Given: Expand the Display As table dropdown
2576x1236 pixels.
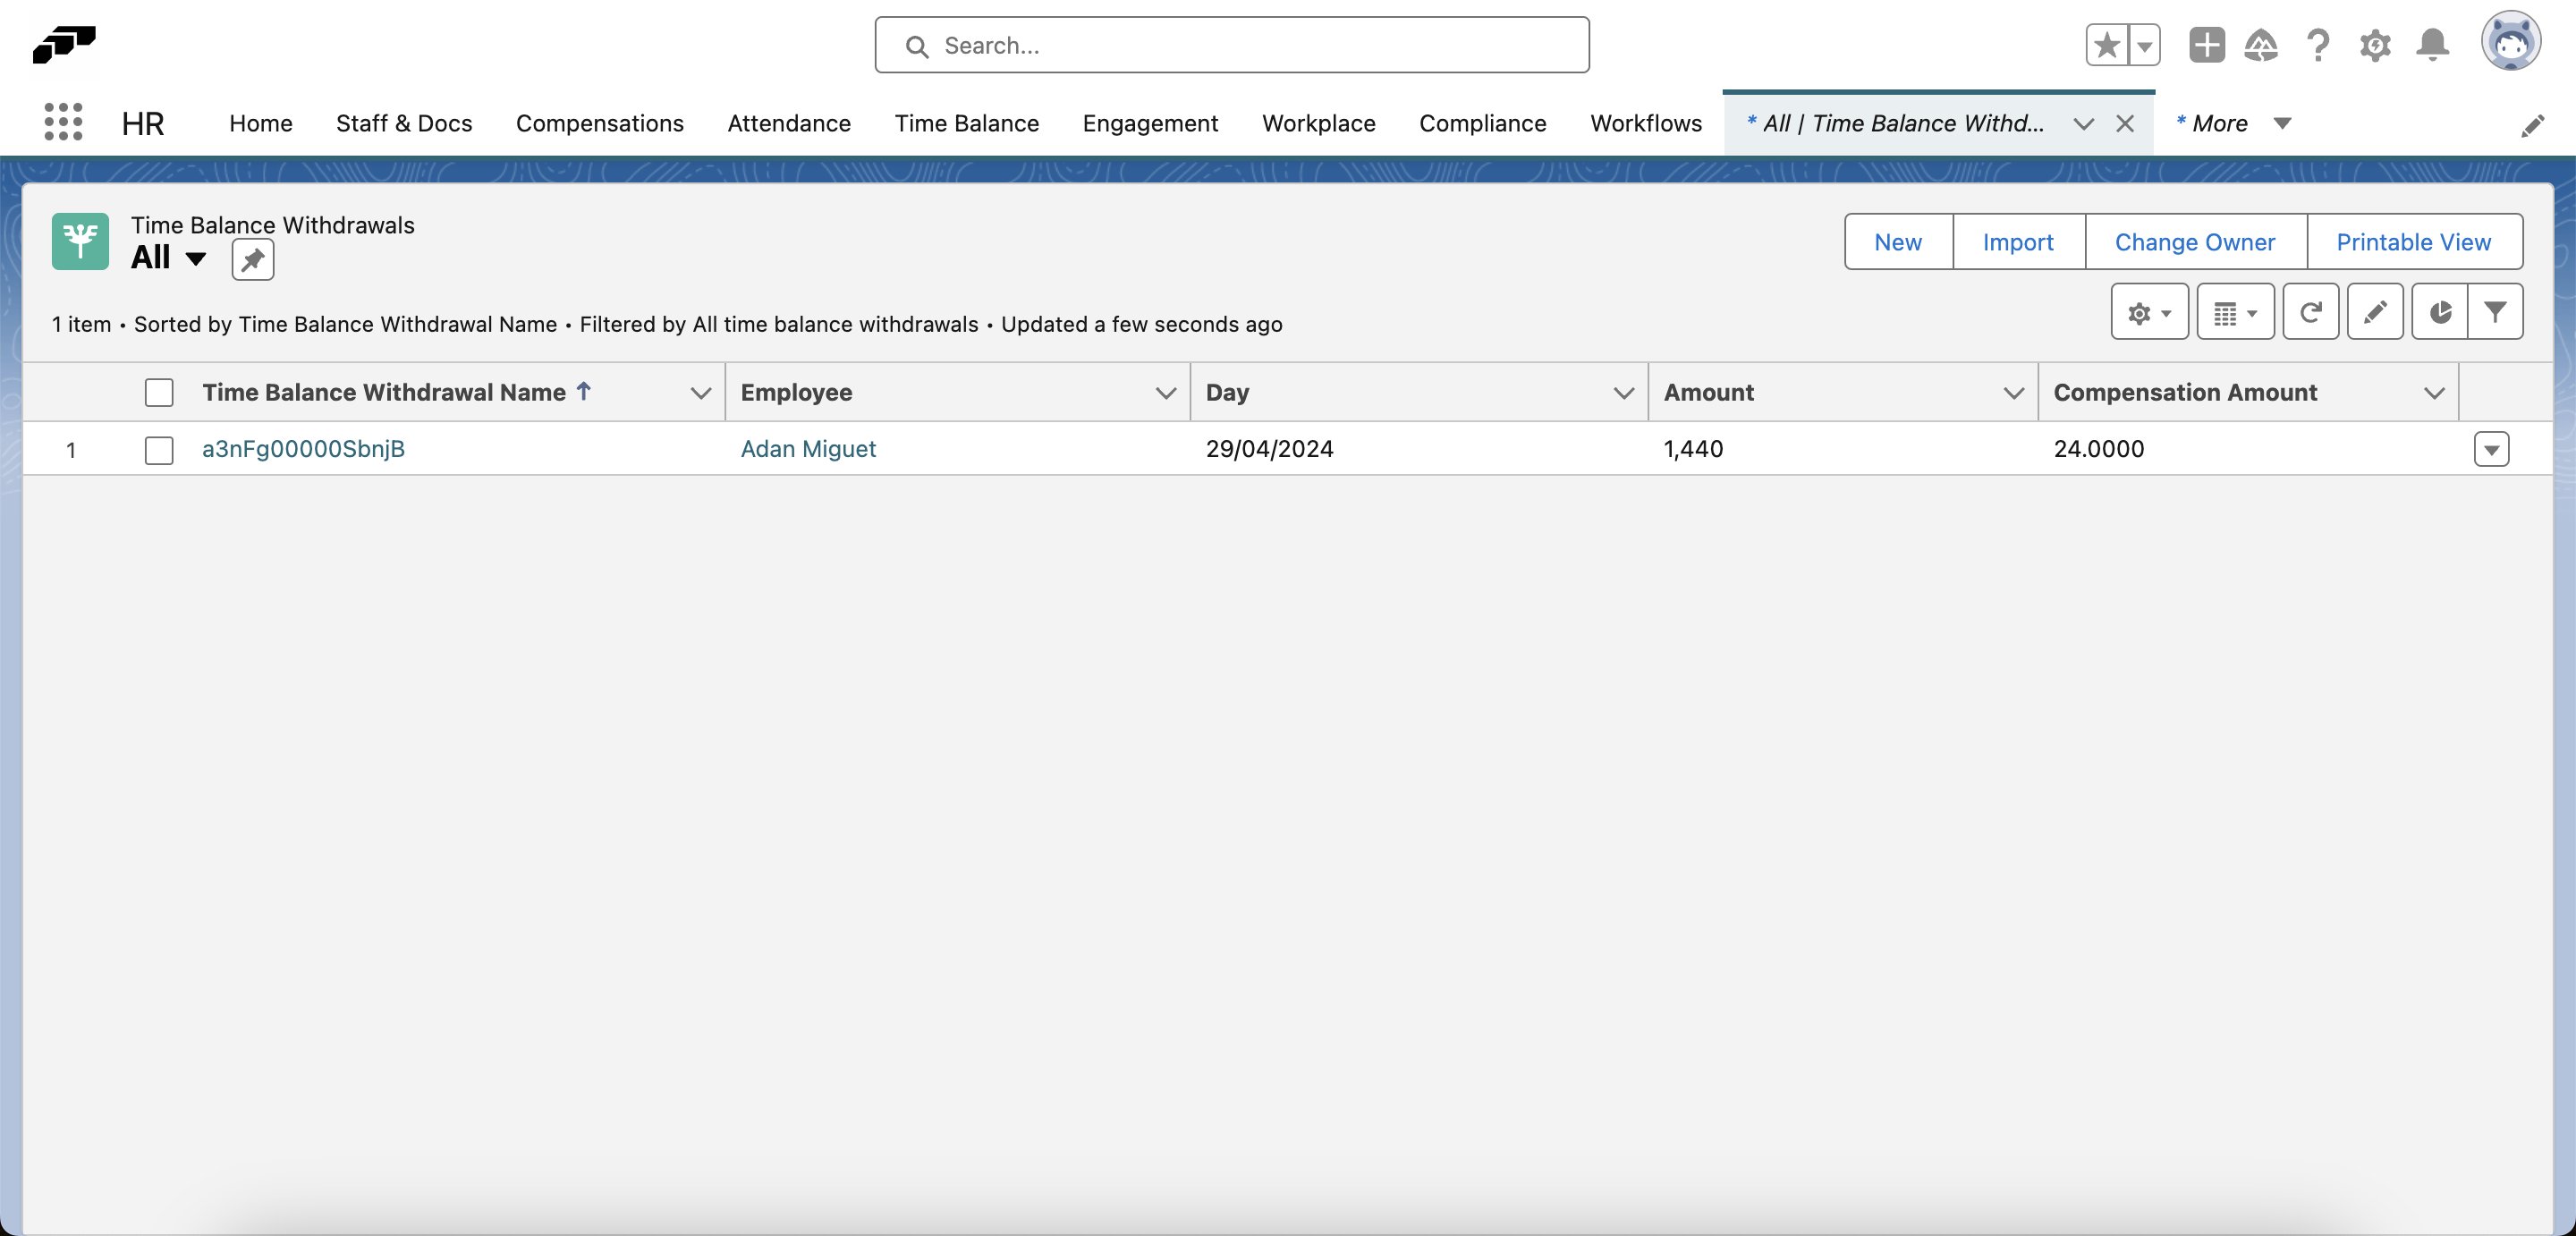Looking at the screenshot, I should pos(2236,311).
